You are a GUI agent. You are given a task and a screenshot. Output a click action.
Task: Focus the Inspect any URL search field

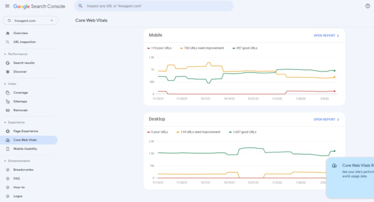154,6
